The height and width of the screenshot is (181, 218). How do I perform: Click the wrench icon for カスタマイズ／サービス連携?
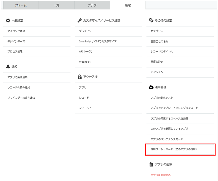click(79, 20)
